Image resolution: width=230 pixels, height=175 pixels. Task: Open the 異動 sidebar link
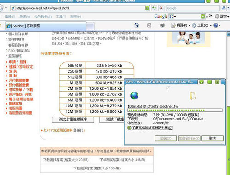(x=13, y=76)
